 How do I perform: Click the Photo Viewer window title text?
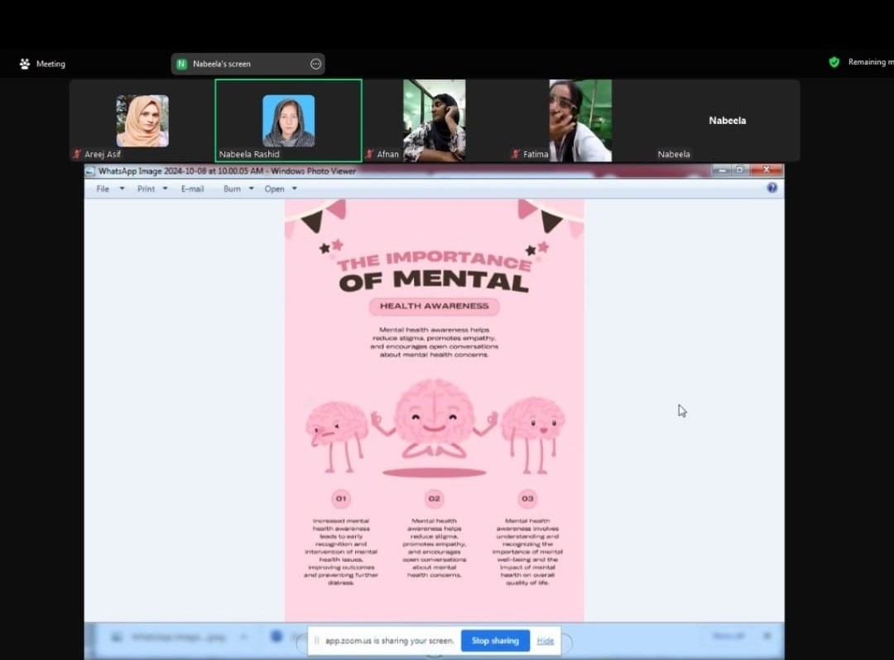pos(227,171)
